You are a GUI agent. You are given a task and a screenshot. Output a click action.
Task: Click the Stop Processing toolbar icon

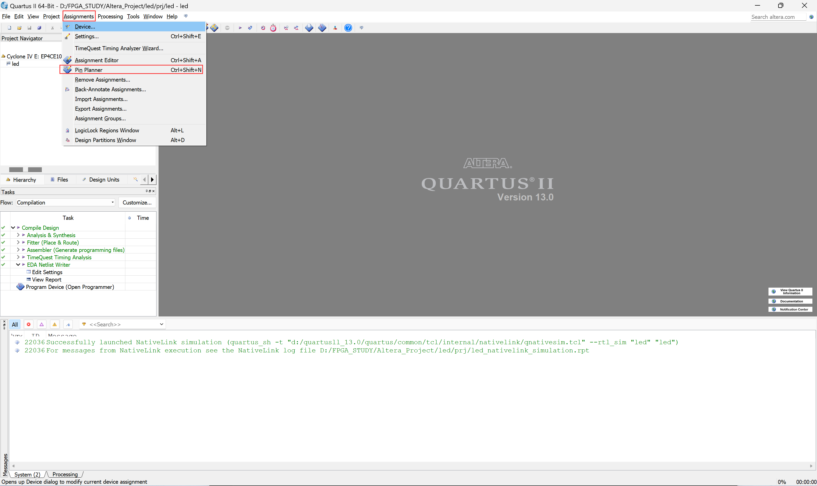227,28
